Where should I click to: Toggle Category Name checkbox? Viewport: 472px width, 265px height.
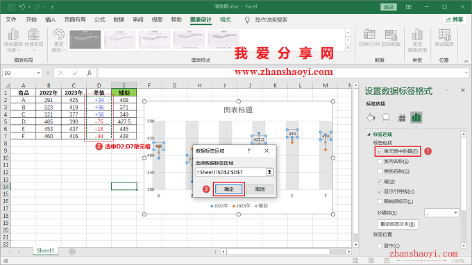coord(380,171)
